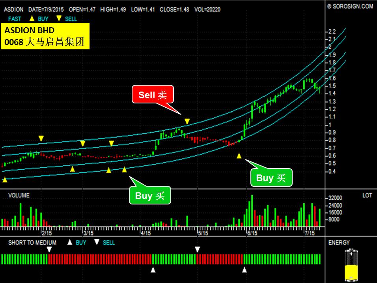The height and width of the screenshot is (283, 377).
Task: Click the tallest green volume bar after 6/15
Action: tap(252, 210)
